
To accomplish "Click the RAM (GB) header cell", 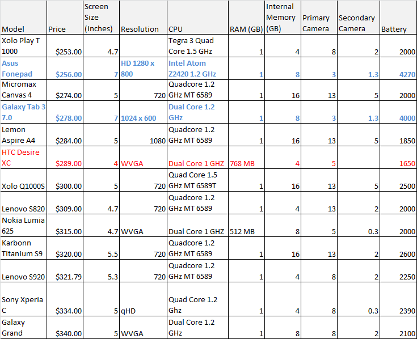I will click(x=246, y=17).
